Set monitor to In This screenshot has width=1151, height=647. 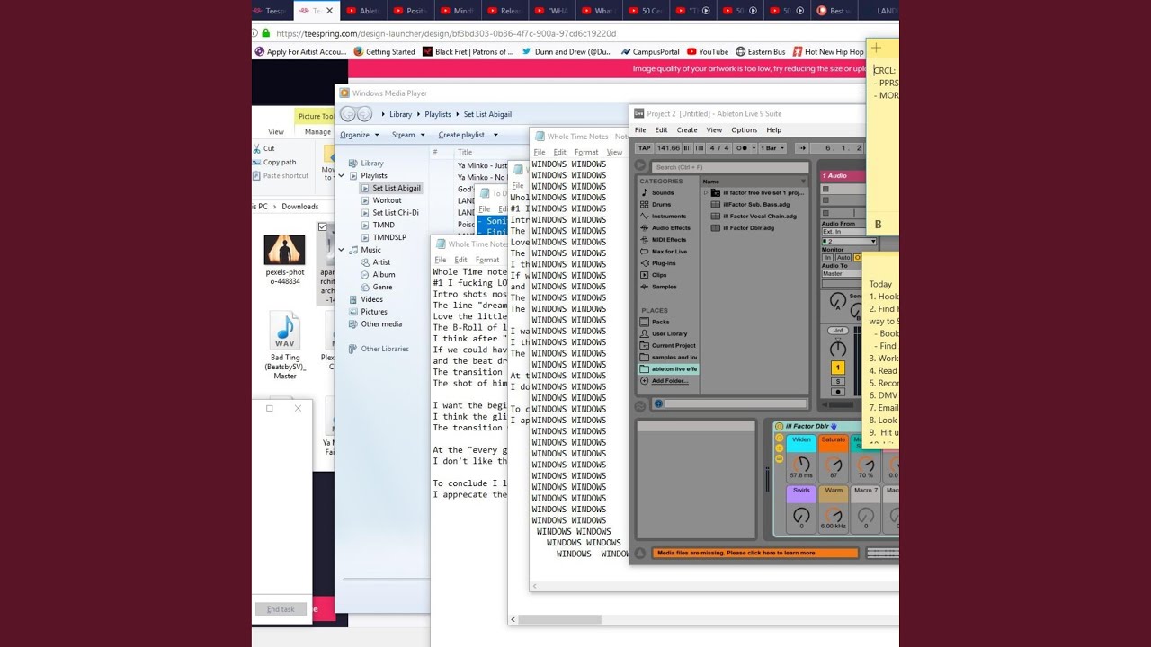pos(828,258)
